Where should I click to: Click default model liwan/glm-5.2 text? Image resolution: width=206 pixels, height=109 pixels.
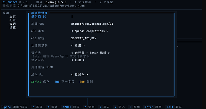[x=55, y=2]
